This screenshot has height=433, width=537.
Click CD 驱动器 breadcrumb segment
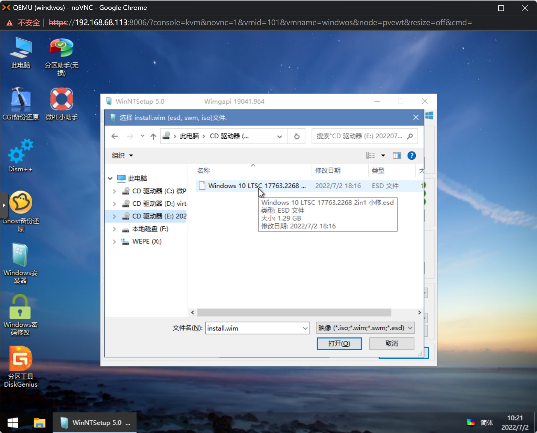(229, 136)
